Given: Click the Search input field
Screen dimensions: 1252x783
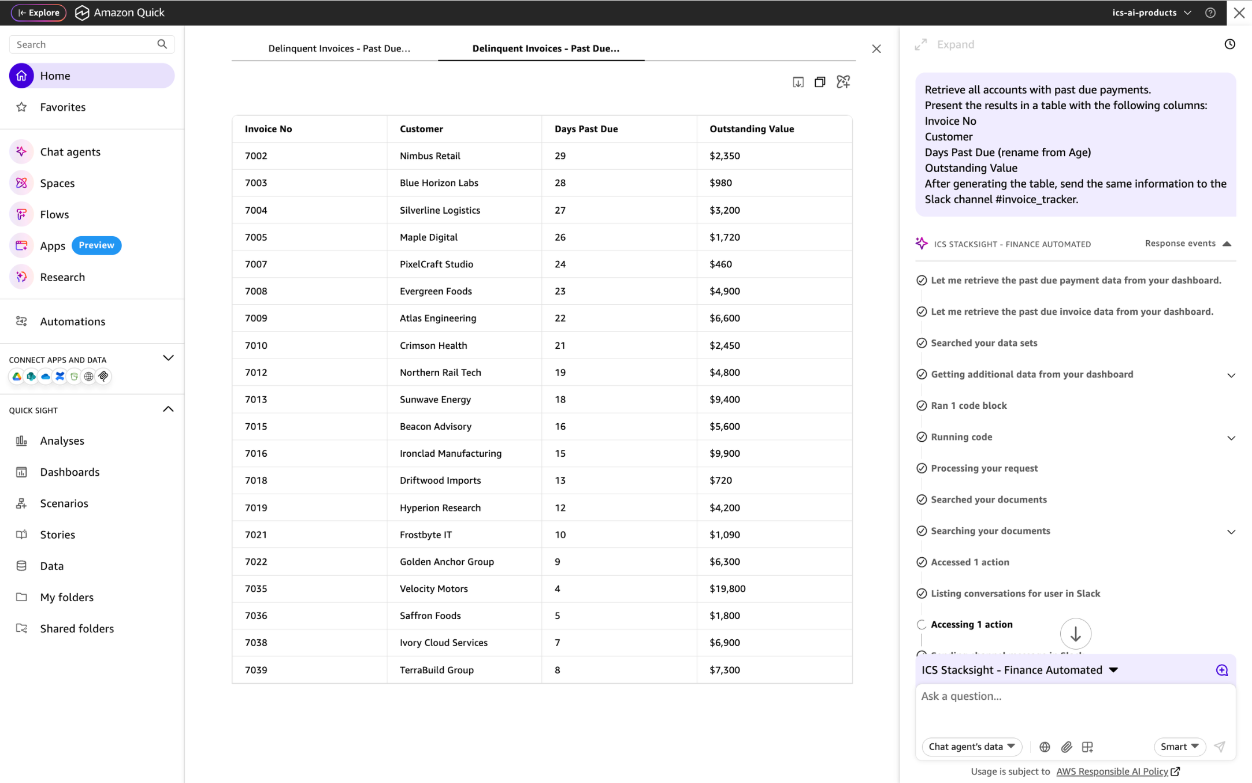Looking at the screenshot, I should click(x=92, y=44).
